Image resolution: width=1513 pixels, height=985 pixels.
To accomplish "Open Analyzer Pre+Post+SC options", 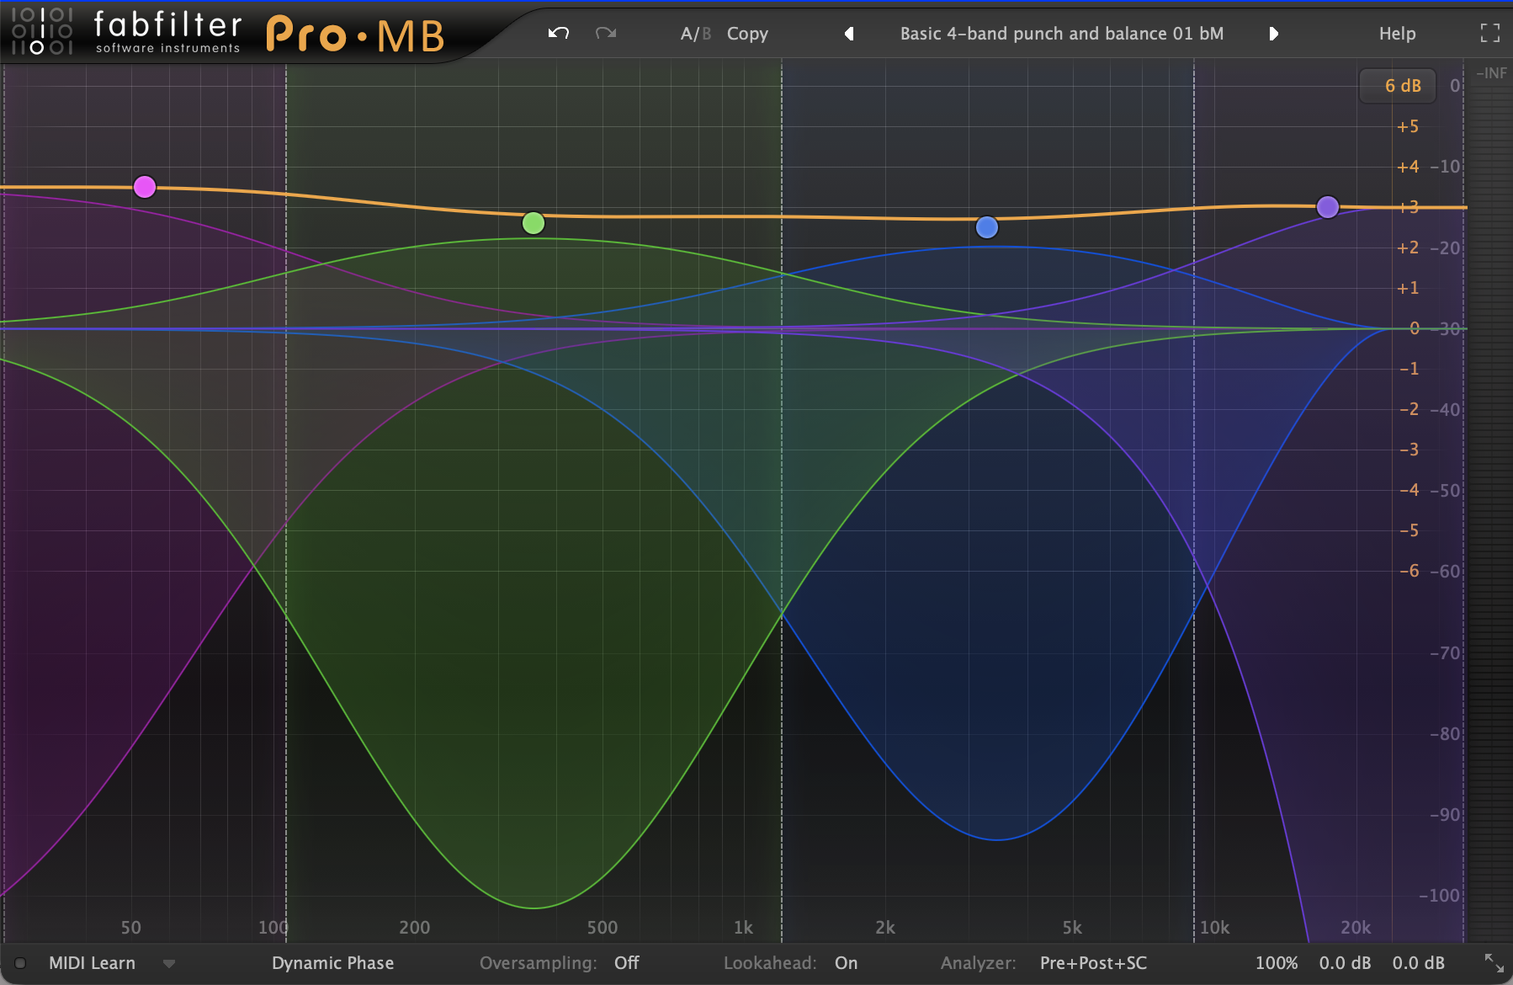I will click(x=1093, y=963).
